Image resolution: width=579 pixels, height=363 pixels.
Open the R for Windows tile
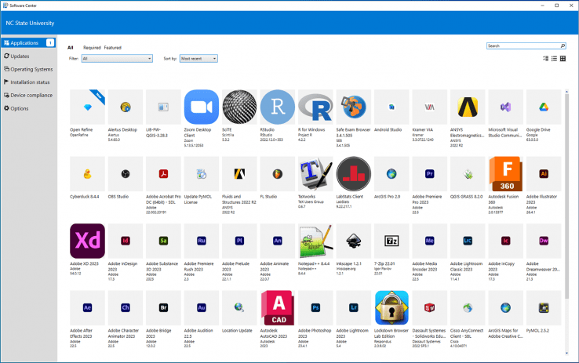(315, 107)
